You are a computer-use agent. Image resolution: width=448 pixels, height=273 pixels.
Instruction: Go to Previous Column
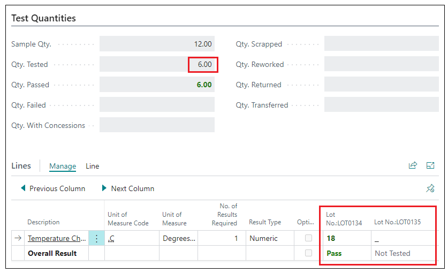[x=52, y=188]
